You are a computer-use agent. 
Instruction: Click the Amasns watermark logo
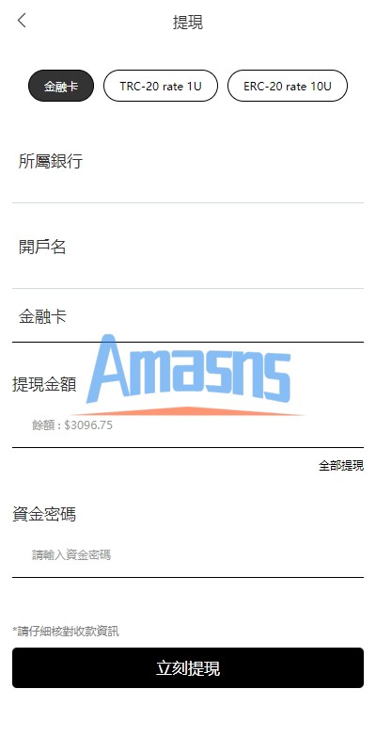pyautogui.click(x=188, y=375)
